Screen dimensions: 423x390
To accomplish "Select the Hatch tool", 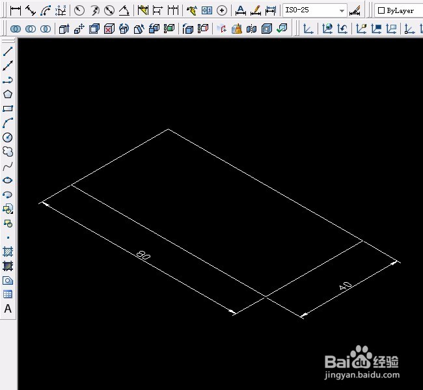I will coord(8,252).
